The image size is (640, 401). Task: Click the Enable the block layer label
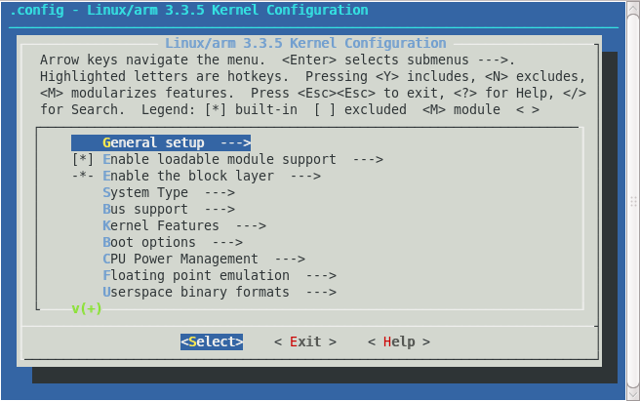188,176
